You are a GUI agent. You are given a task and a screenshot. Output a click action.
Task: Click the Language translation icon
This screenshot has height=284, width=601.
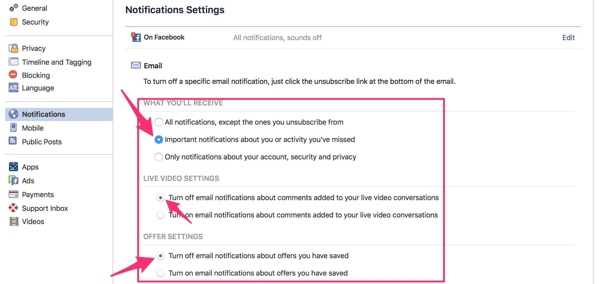pos(14,87)
